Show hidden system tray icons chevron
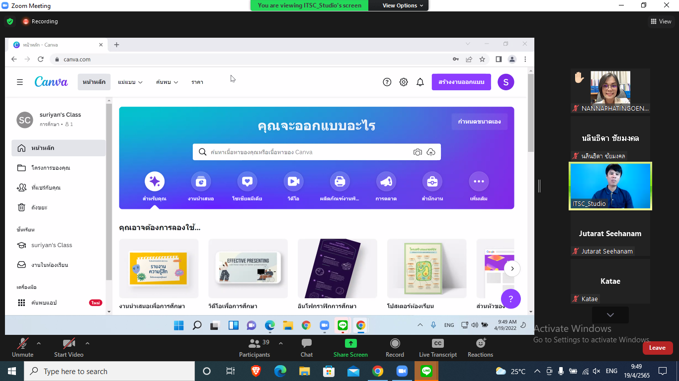The width and height of the screenshot is (679, 381). coord(537,371)
